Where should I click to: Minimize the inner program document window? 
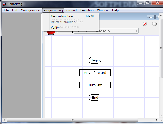click(151, 17)
